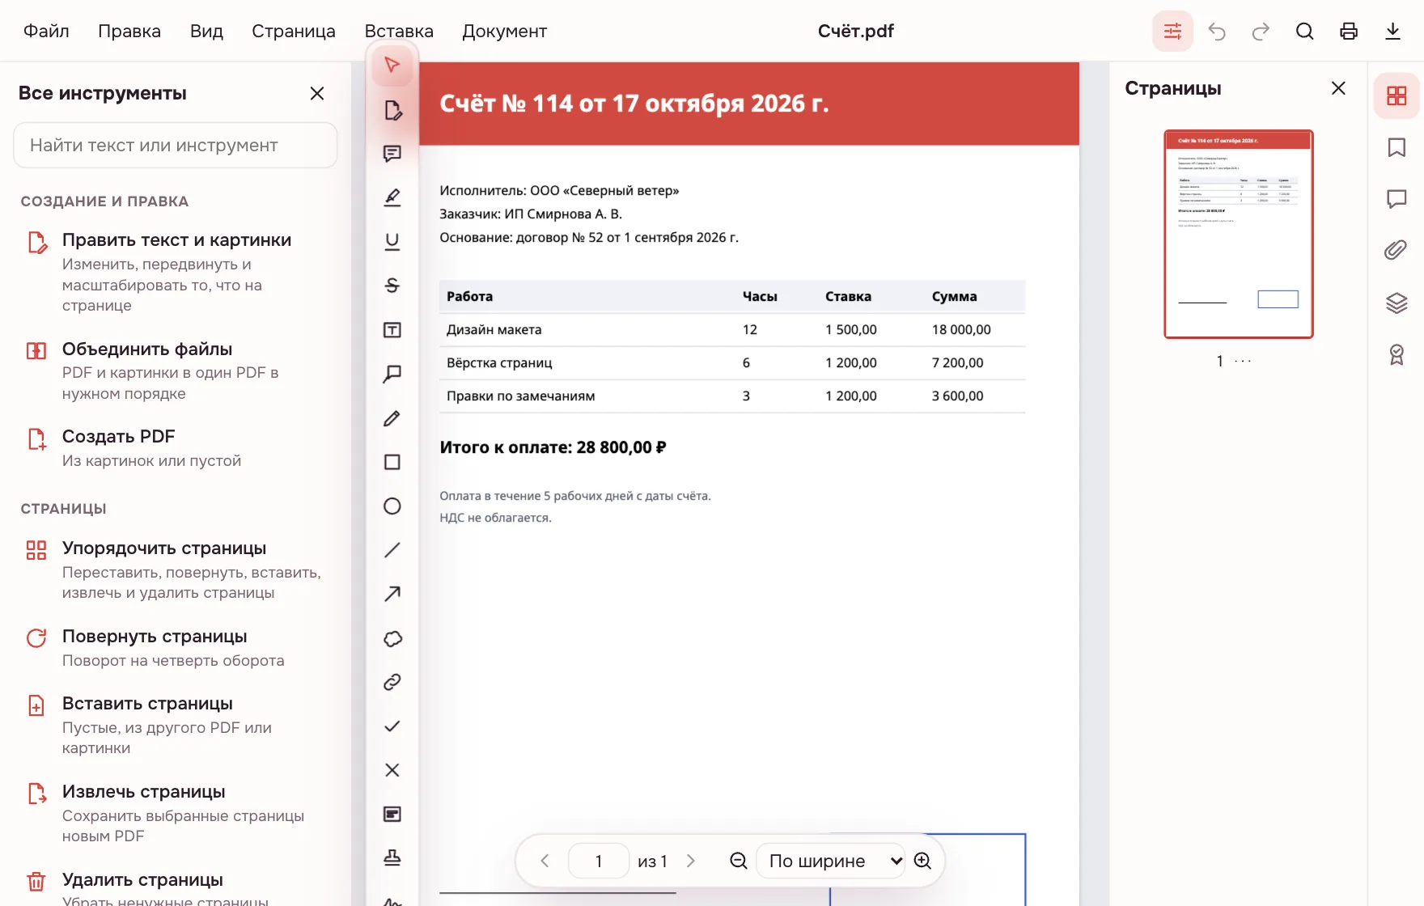The width and height of the screenshot is (1424, 906).
Task: Open the attachments panel
Action: [x=1396, y=250]
